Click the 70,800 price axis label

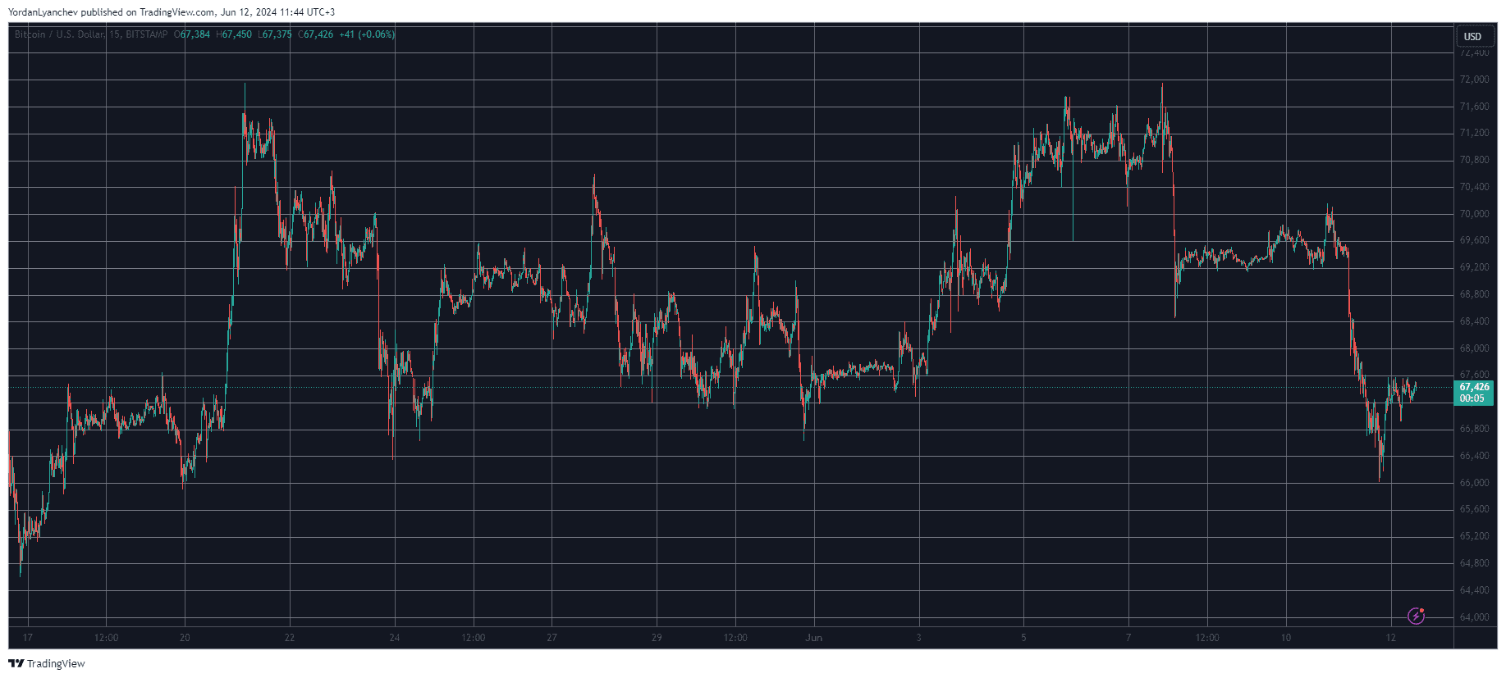coord(1474,160)
